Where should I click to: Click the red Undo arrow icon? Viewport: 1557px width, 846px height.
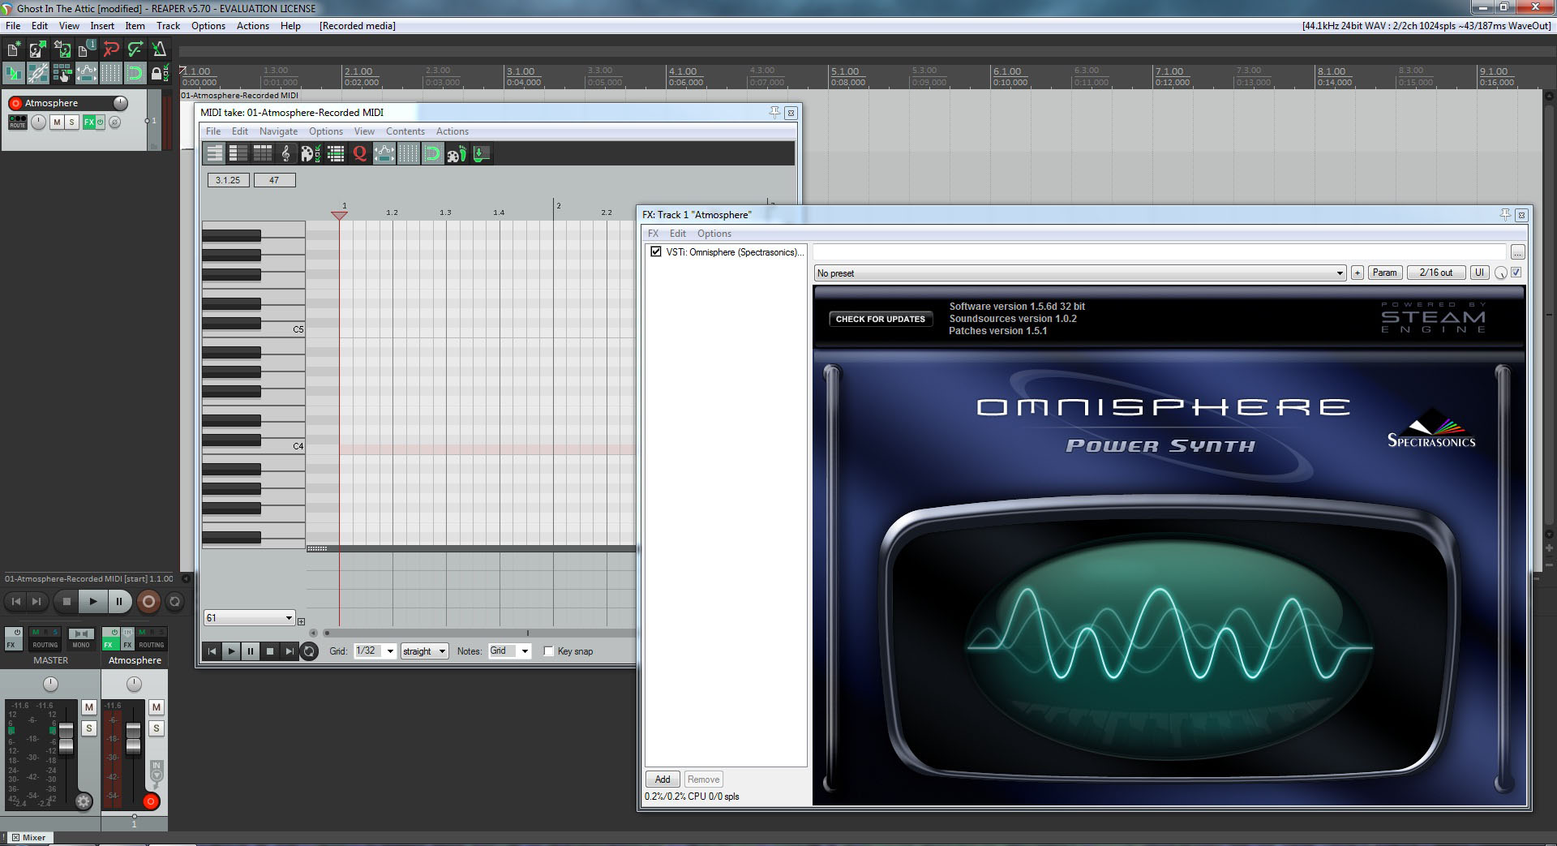tap(111, 49)
